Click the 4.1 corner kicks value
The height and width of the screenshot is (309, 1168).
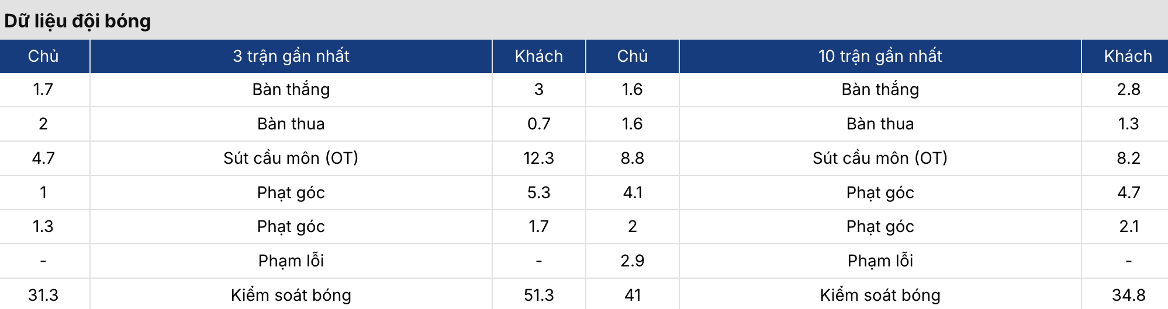pyautogui.click(x=632, y=192)
